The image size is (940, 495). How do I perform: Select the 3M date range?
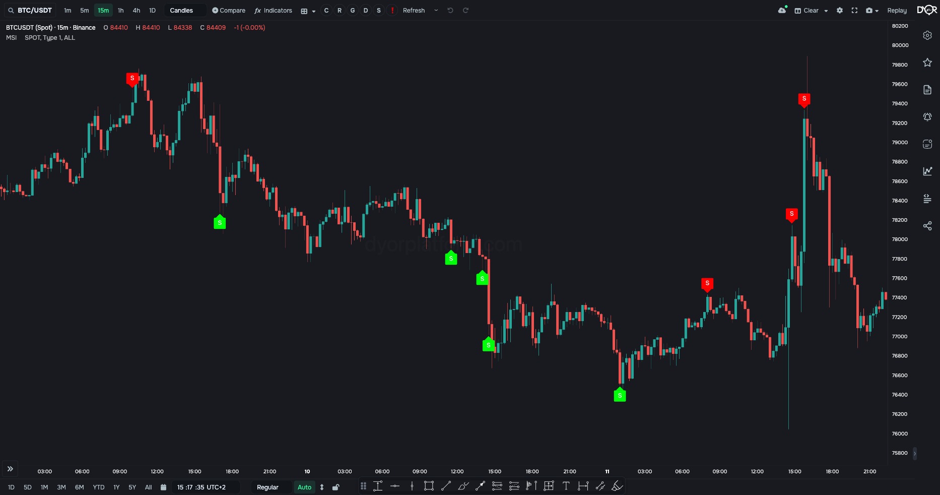61,487
